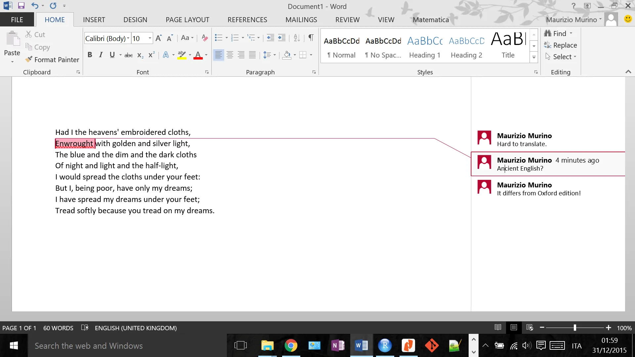Open the FILE backstage menu

17,20
